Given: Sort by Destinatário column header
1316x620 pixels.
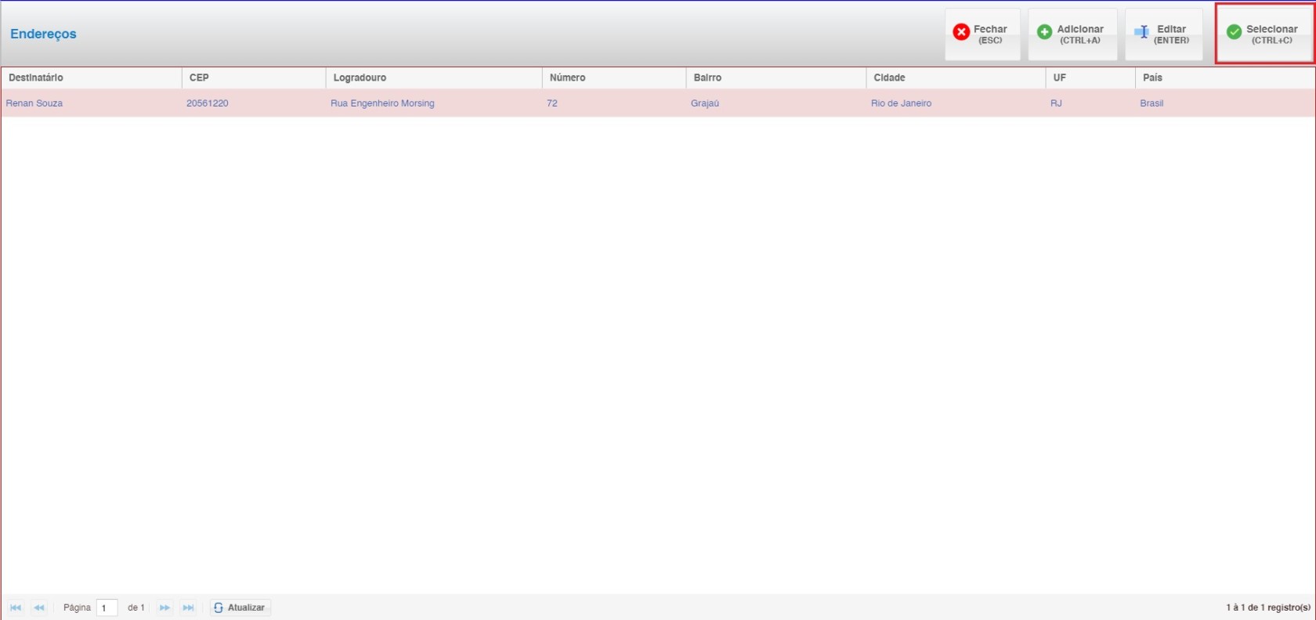Looking at the screenshot, I should click(36, 77).
